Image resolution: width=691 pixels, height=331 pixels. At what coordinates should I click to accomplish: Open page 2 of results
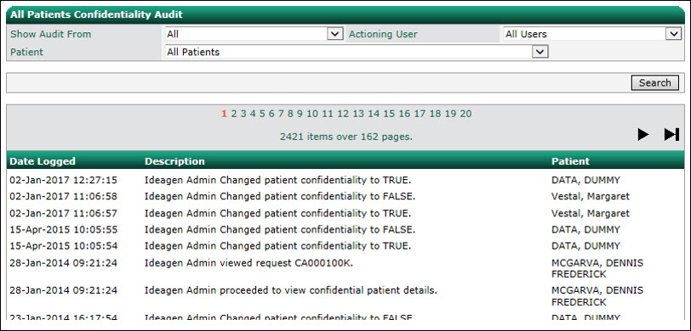234,114
